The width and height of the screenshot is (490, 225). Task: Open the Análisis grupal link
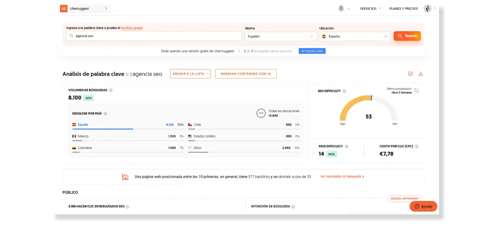[x=132, y=28]
